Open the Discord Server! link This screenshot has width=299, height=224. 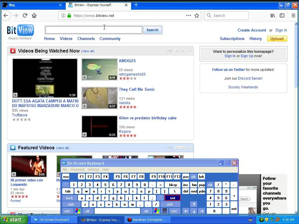pos(250,78)
